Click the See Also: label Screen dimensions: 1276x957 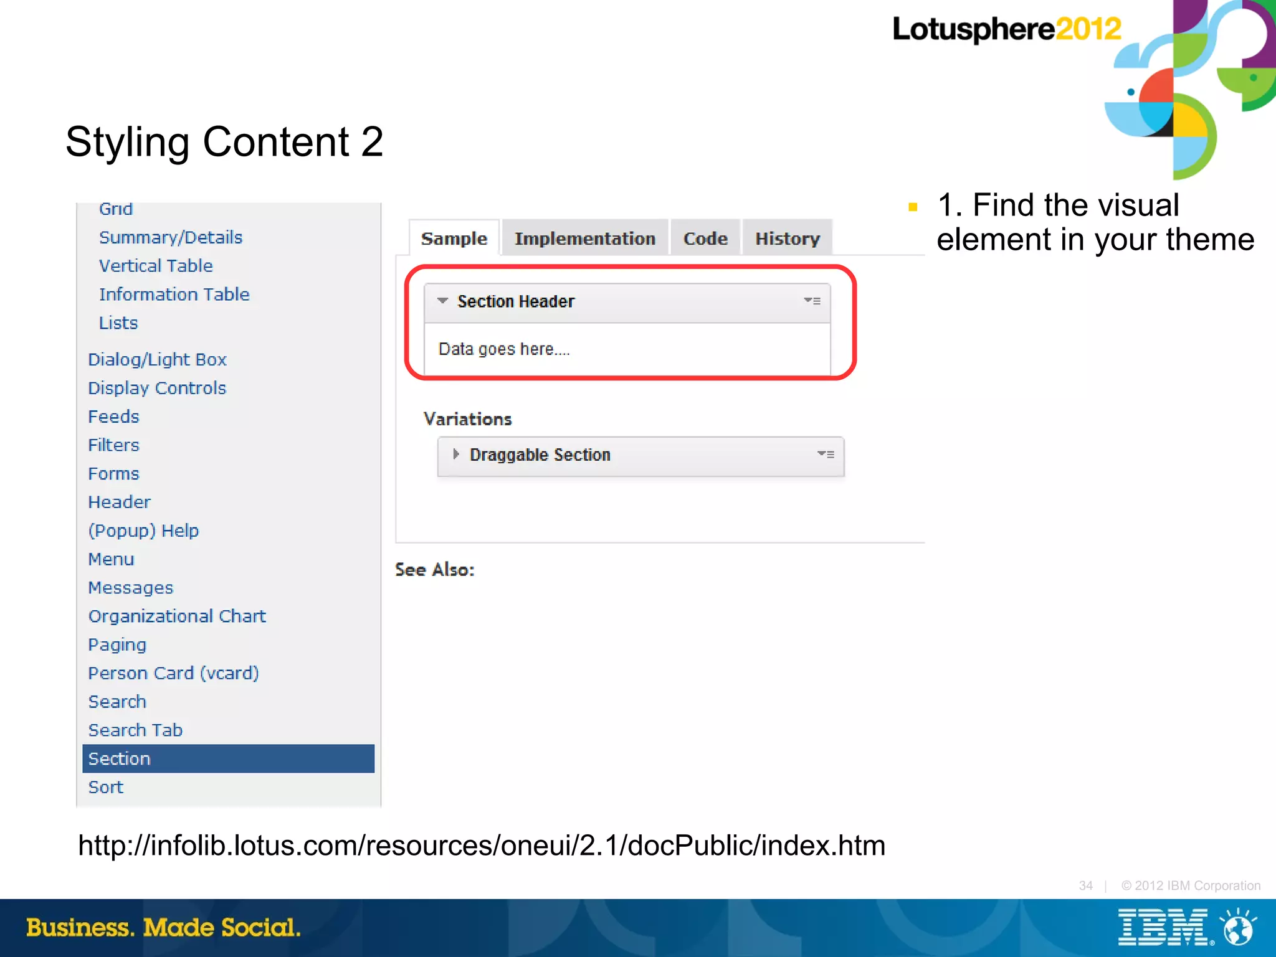[435, 570]
